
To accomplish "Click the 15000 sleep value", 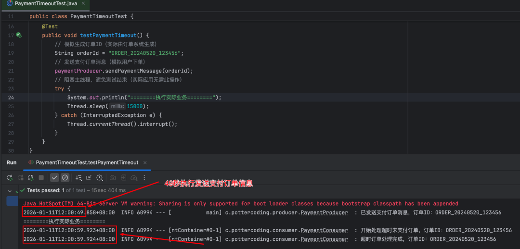I will [135, 106].
